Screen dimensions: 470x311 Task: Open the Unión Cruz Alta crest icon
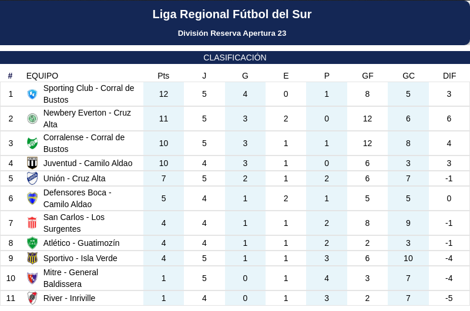point(32,178)
